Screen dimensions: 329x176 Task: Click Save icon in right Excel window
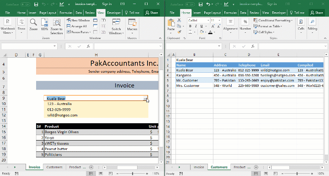point(201,4)
